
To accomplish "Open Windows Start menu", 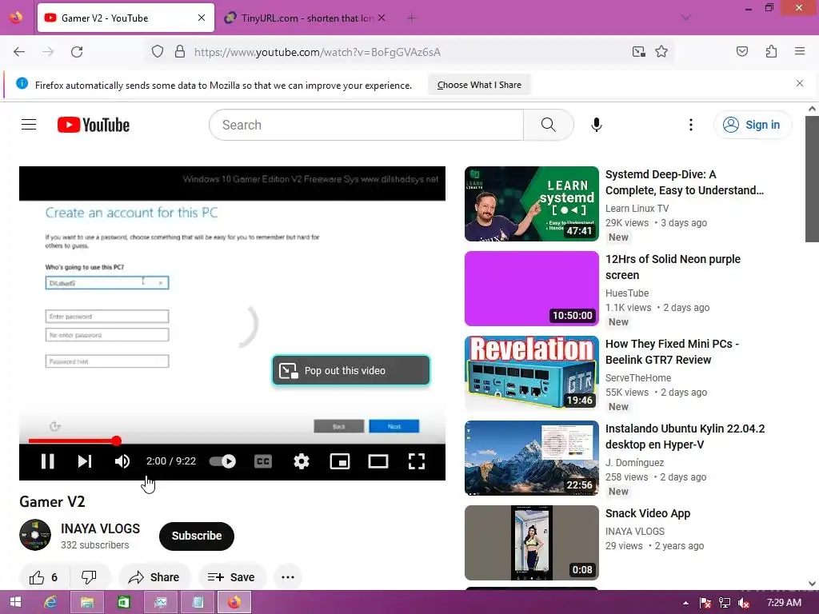I will click(16, 603).
